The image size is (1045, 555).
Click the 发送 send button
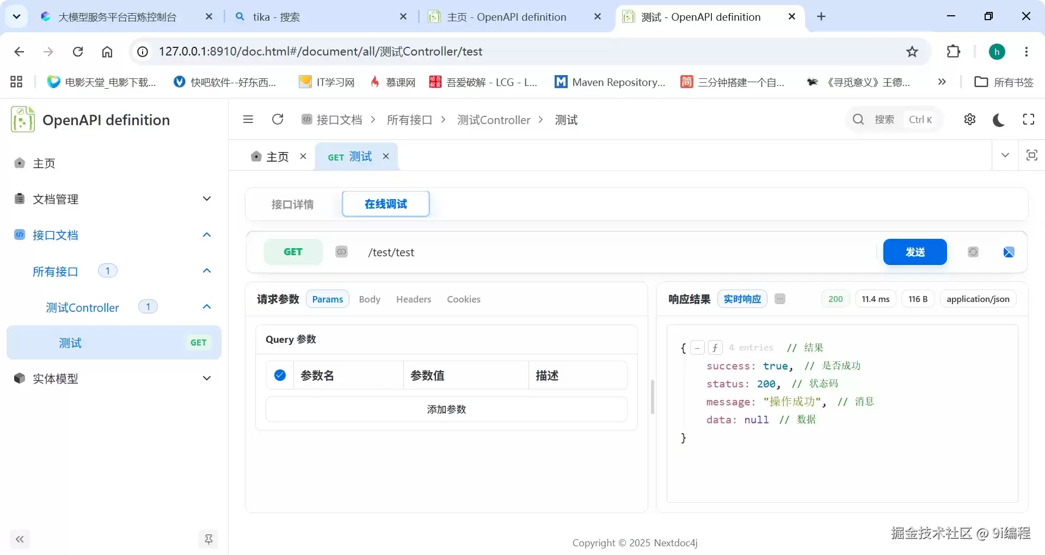pos(915,252)
